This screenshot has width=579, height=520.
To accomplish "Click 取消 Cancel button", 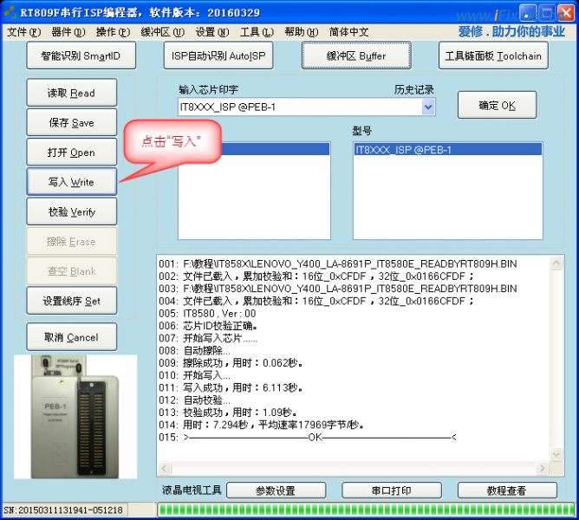I will [71, 337].
